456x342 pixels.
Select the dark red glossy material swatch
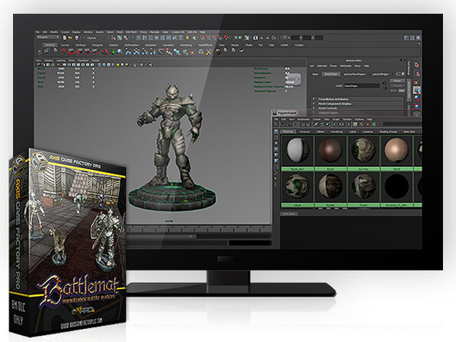coord(331,150)
